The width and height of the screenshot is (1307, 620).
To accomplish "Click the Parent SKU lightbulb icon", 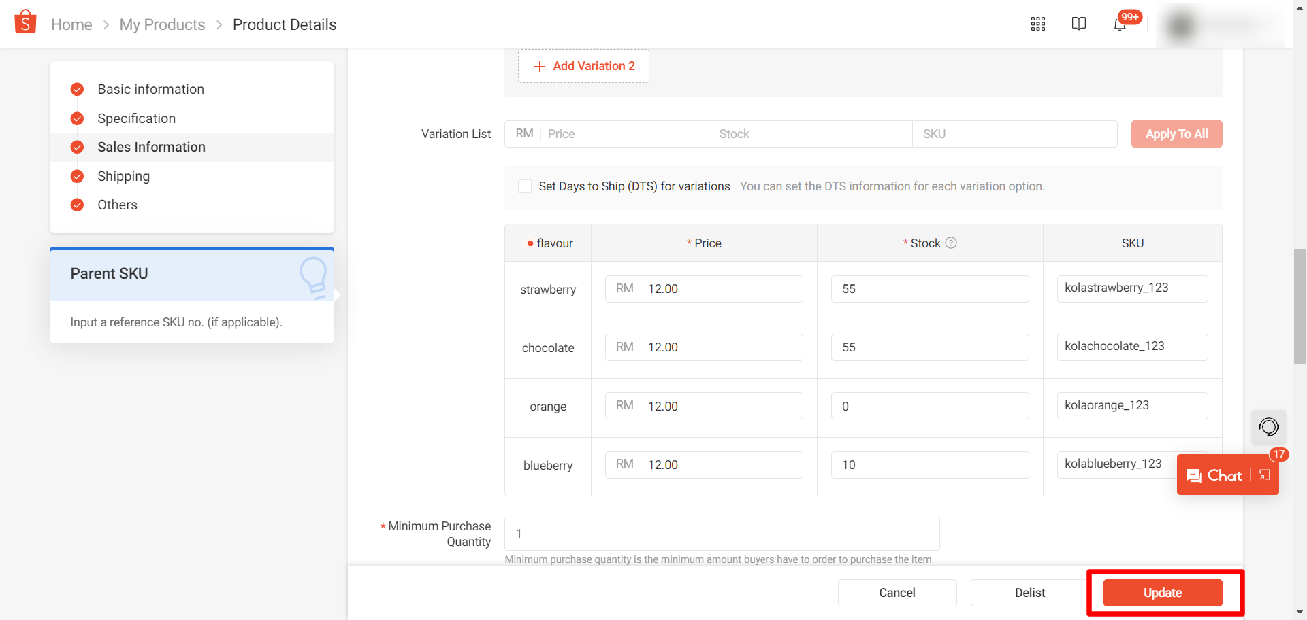I will point(314,276).
